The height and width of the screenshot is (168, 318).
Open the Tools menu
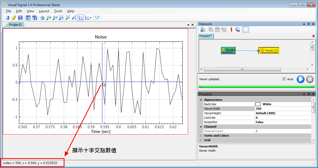(58, 11)
